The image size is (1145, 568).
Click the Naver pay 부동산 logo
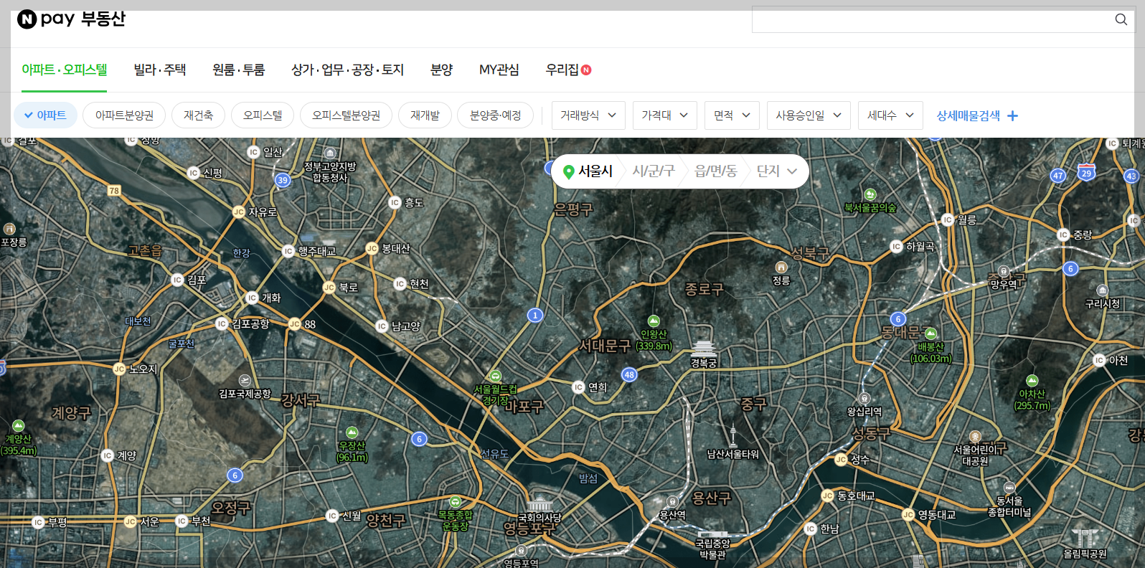pyautogui.click(x=71, y=19)
